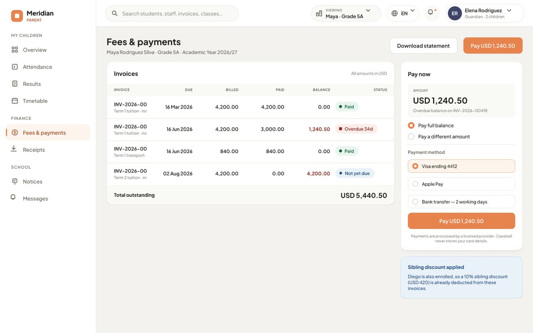Viewport: 533px width, 333px height.
Task: Open the EN language dropdown chevron
Action: [413, 10]
